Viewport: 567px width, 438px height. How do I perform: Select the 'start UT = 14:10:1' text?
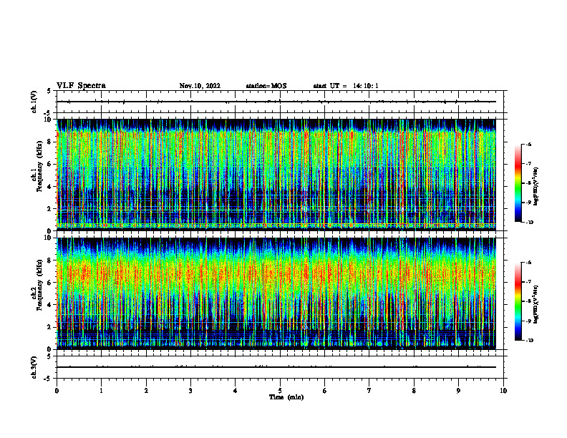346,86
